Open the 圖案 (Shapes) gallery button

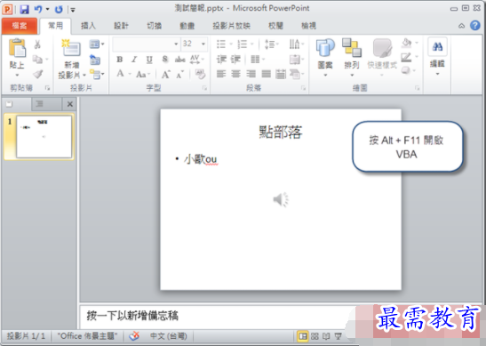[325, 58]
